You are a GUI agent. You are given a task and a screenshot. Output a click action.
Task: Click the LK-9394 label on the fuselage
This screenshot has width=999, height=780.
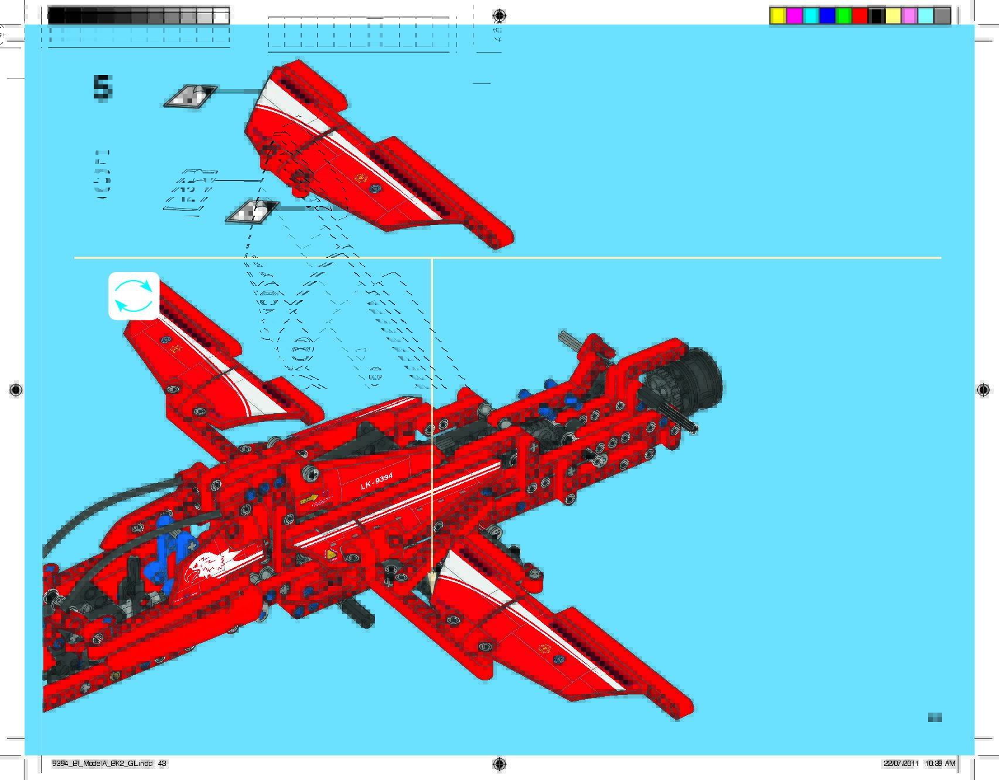(377, 482)
